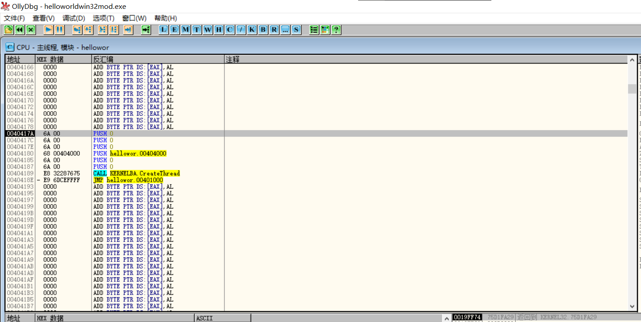The image size is (641, 322).
Task: Click the disassembly scrollbar up arrow
Action: tap(632, 59)
